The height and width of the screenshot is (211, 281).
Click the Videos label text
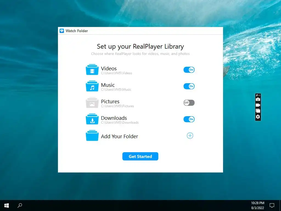click(x=109, y=68)
